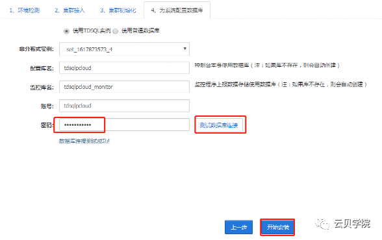The image size is (382, 240).
Task: Select the 使用TDSQL实例 radio option
Action: pos(66,31)
